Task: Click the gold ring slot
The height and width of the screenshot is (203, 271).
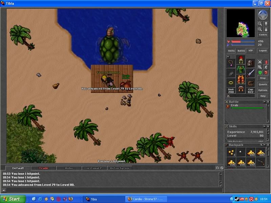Action: pos(231,83)
